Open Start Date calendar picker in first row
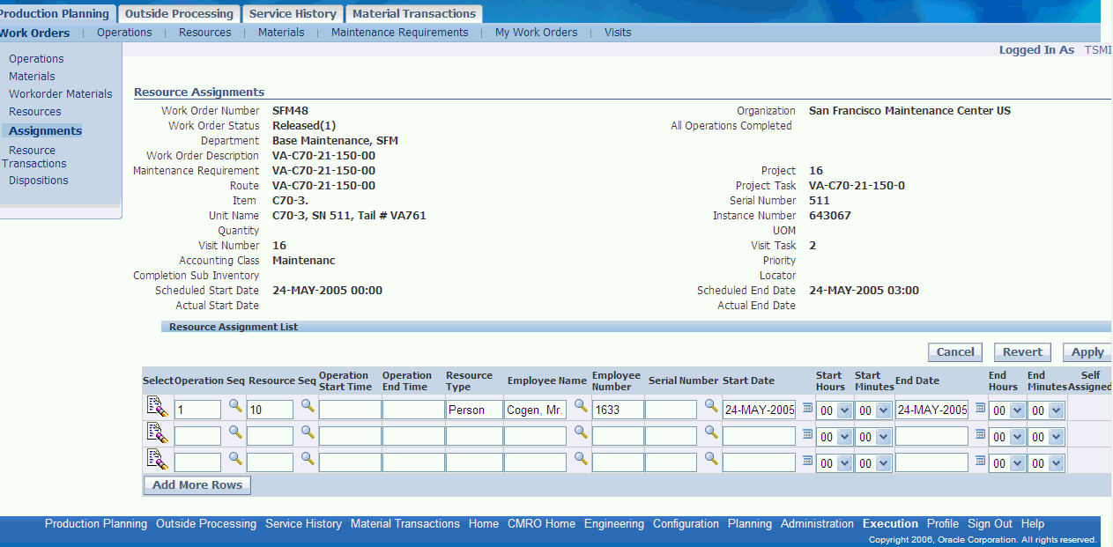 (807, 408)
